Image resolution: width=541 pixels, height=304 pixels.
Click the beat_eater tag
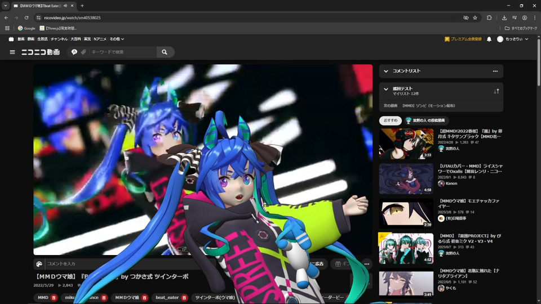tap(167, 297)
